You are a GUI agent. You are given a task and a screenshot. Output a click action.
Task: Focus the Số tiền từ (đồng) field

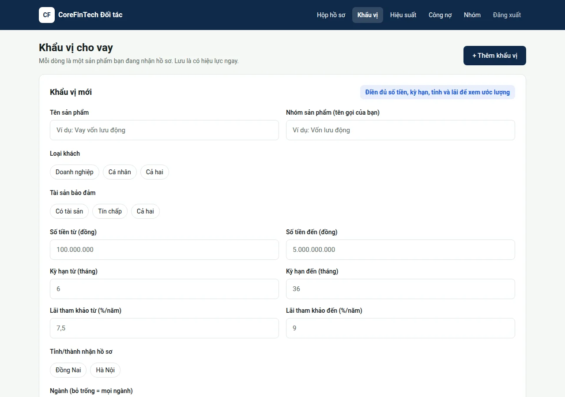point(164,250)
